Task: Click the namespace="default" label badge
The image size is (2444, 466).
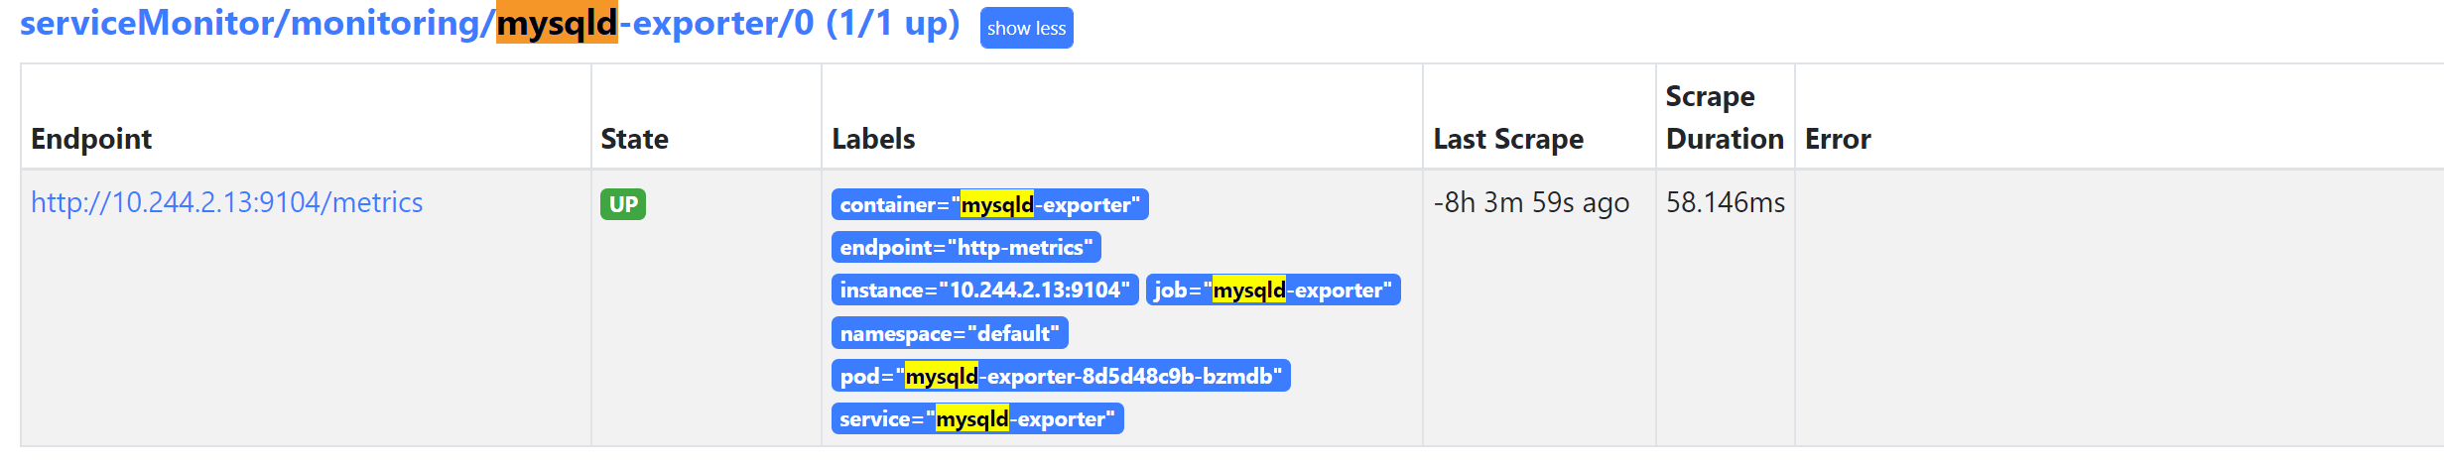Action: point(949,333)
